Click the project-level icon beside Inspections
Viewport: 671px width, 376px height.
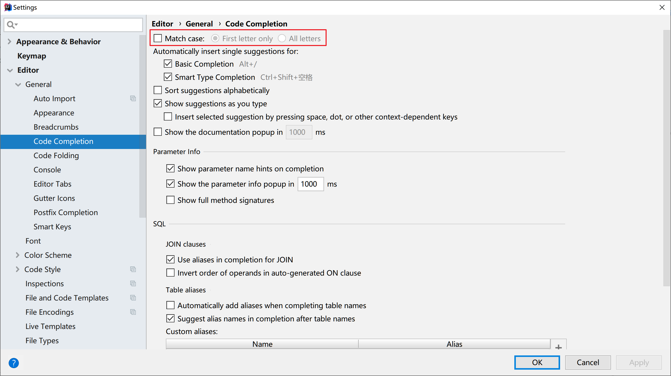(x=133, y=283)
